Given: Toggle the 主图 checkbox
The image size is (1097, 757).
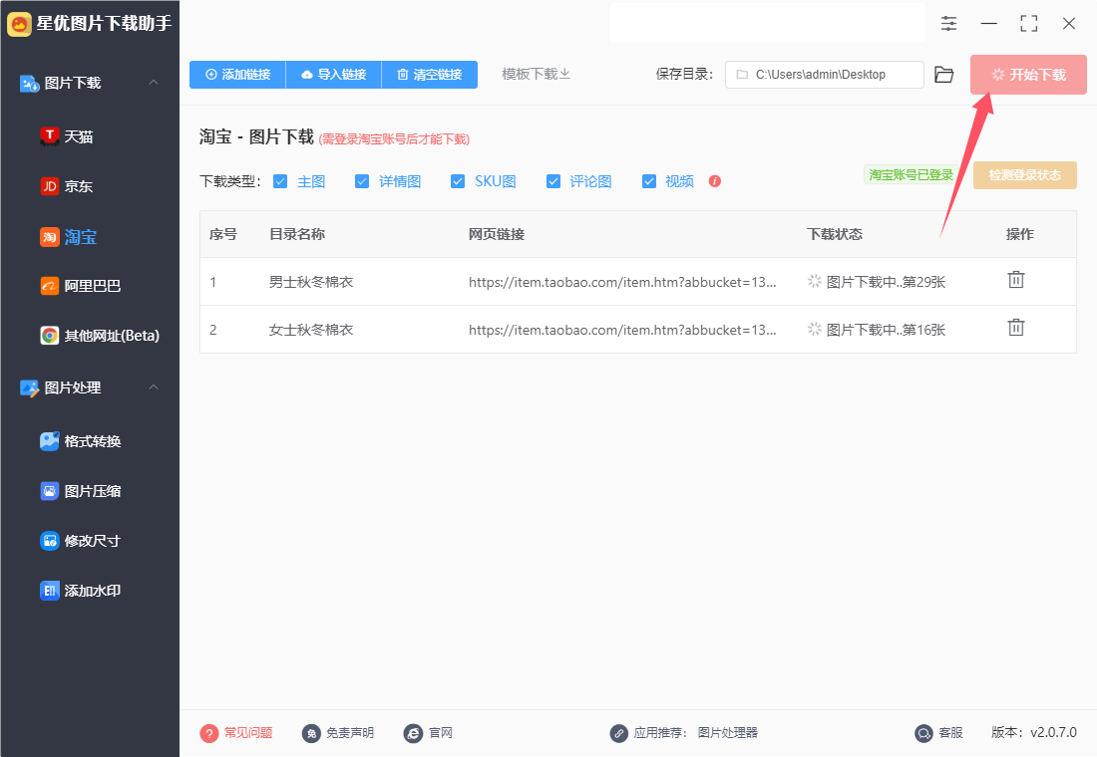Looking at the screenshot, I should 280,181.
